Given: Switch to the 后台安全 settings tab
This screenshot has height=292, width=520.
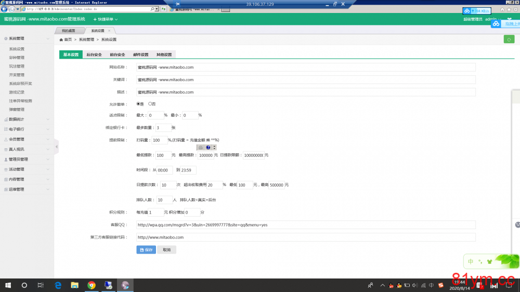Looking at the screenshot, I should [x=94, y=55].
